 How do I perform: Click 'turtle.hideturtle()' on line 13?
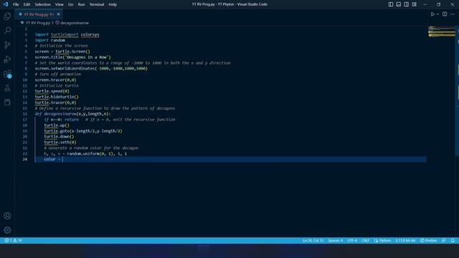[57, 97]
